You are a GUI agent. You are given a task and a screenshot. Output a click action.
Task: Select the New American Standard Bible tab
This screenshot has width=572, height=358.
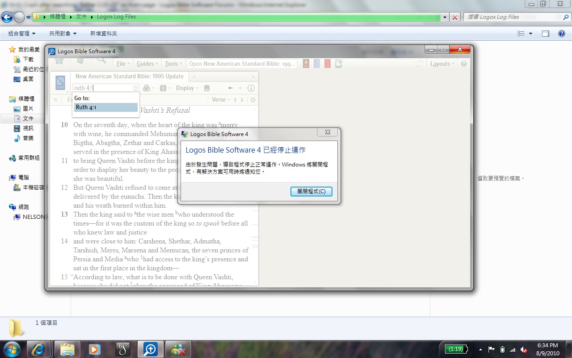pos(130,77)
